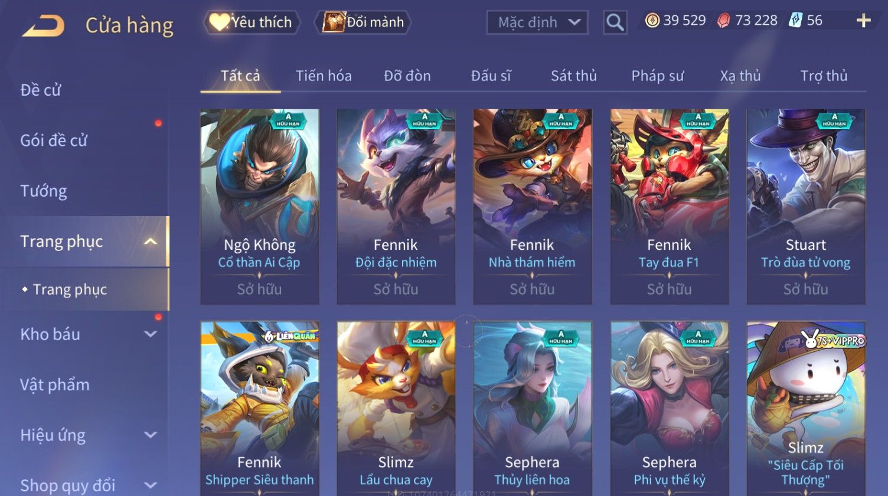Screen dimensions: 888x496
Task: Open Yêu thích favorites heart button
Action: click(252, 22)
